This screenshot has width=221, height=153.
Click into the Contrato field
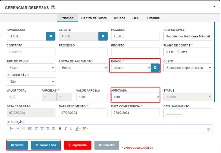31,52
